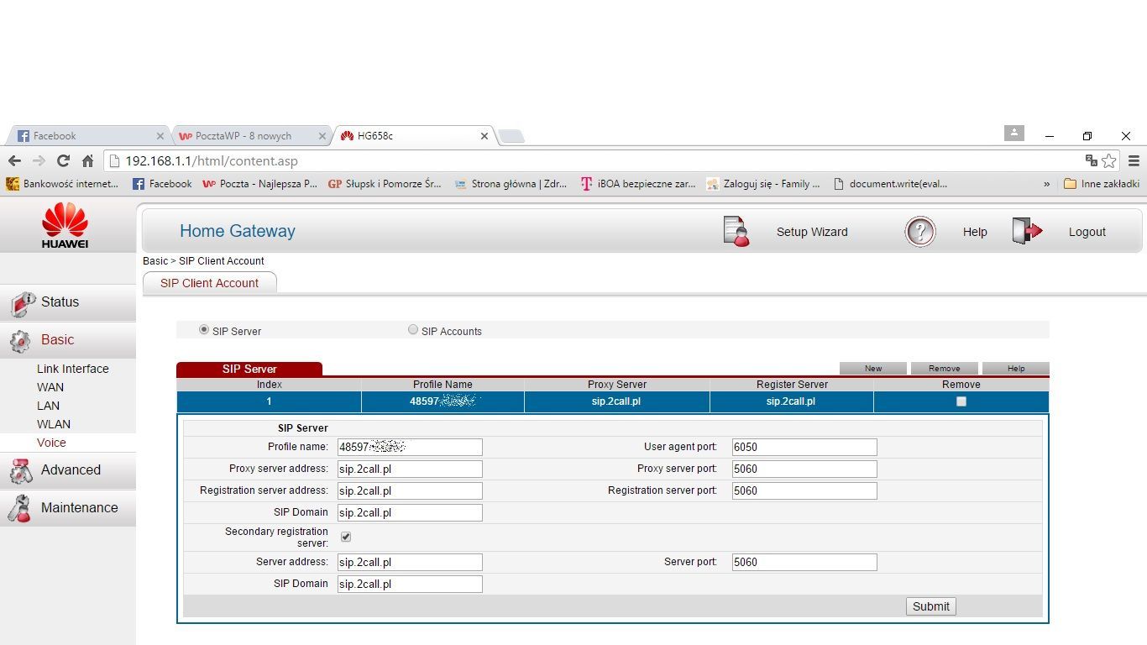Select the SIP Server radio button
This screenshot has height=645, width=1147.
coord(204,330)
